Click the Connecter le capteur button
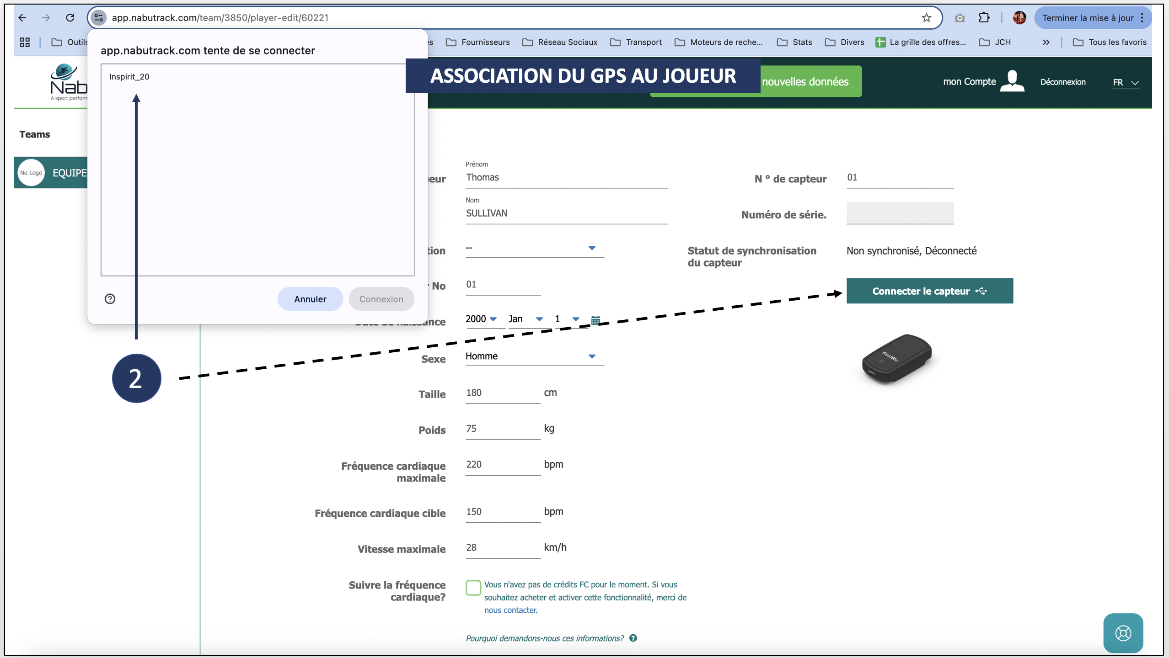Screen dimensions: 1169x658 [929, 291]
